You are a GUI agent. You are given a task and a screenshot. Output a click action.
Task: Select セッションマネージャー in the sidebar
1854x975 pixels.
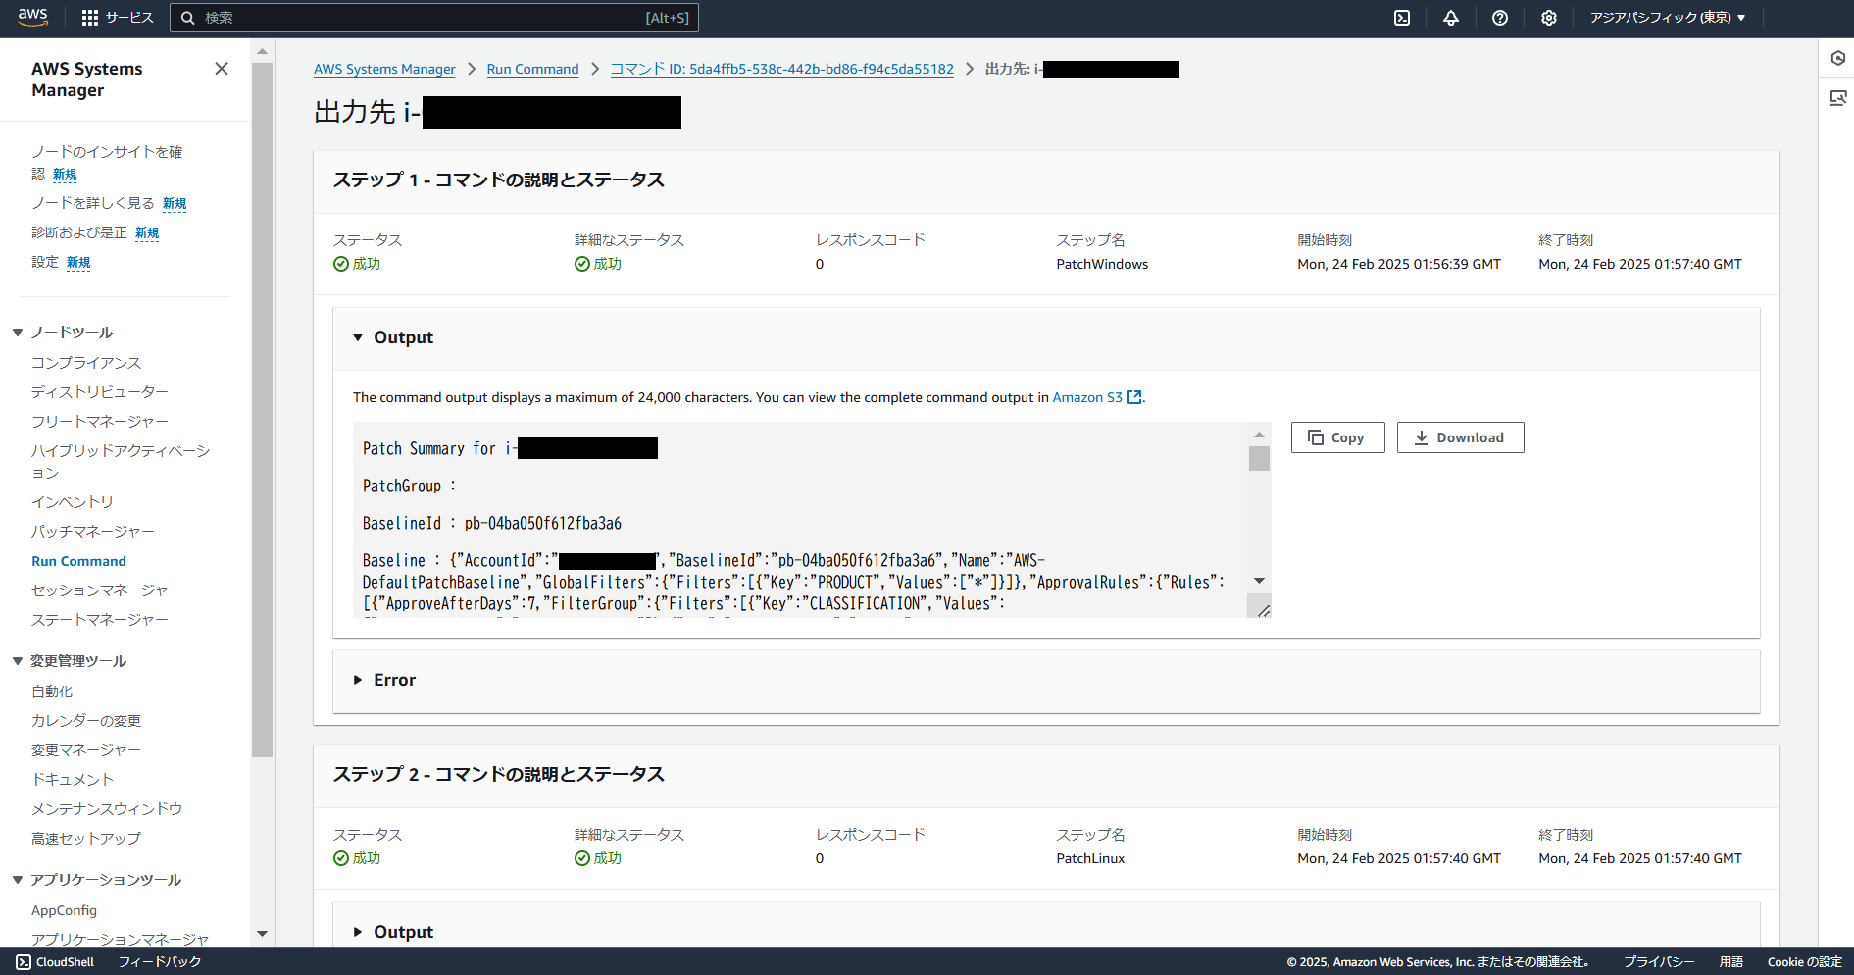[x=106, y=590]
